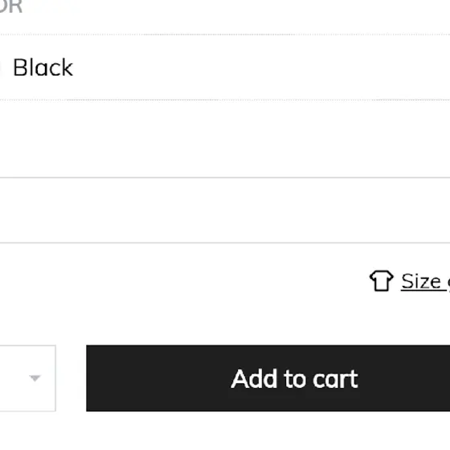Click the t-shirt size guide icon
The width and height of the screenshot is (450, 450).
point(381,281)
